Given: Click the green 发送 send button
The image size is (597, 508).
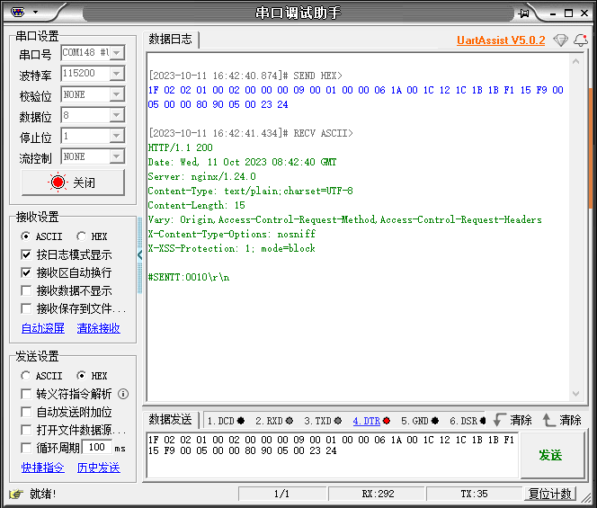Looking at the screenshot, I should 551,455.
